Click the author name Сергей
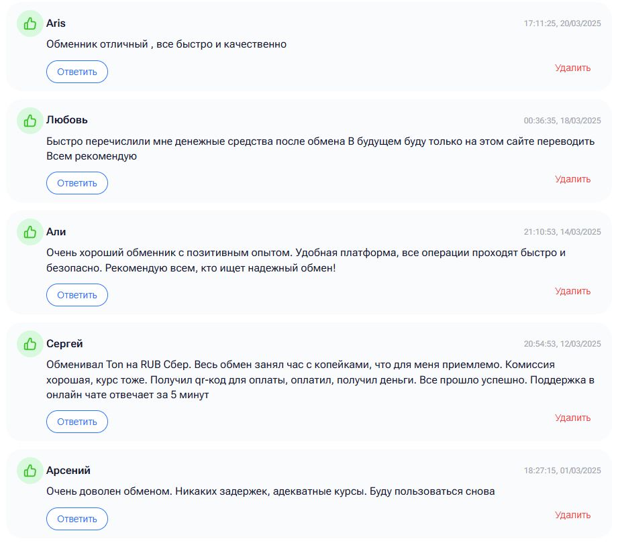 click(64, 344)
